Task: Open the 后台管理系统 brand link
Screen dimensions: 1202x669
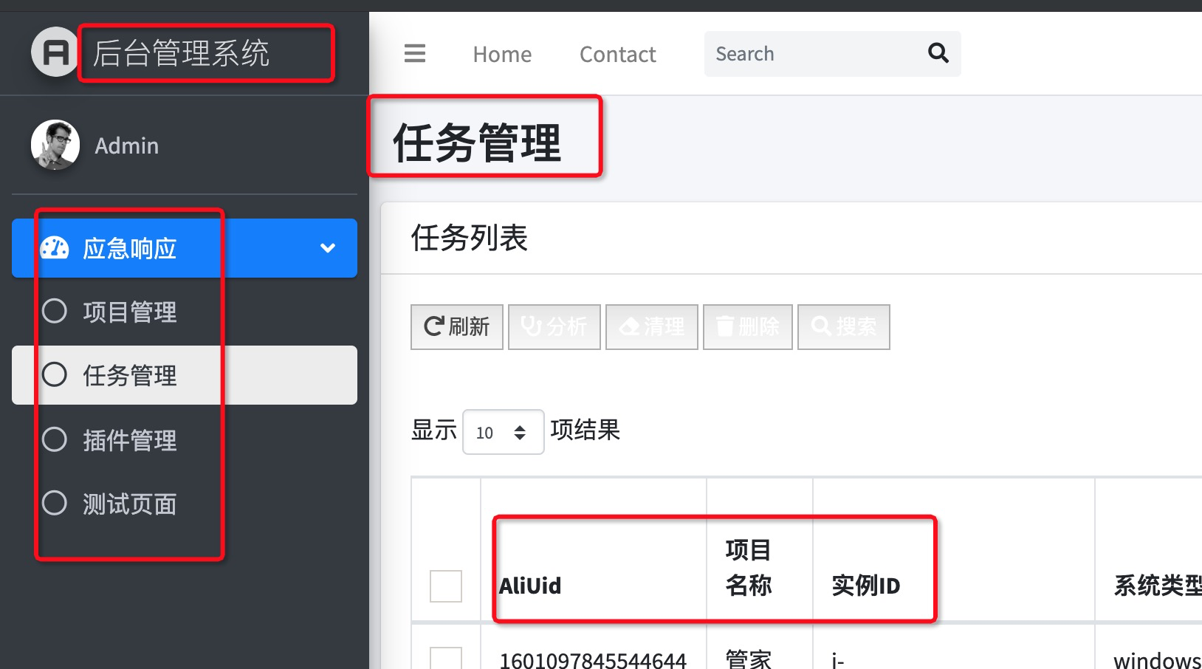Action: (181, 53)
